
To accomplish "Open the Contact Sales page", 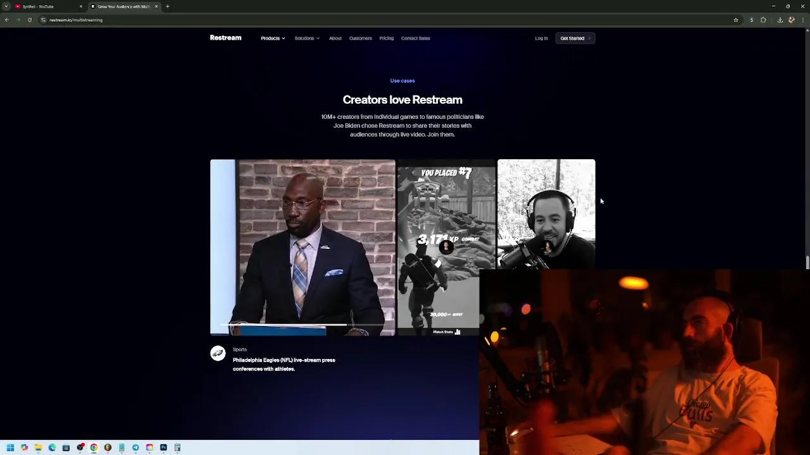I will [x=416, y=38].
